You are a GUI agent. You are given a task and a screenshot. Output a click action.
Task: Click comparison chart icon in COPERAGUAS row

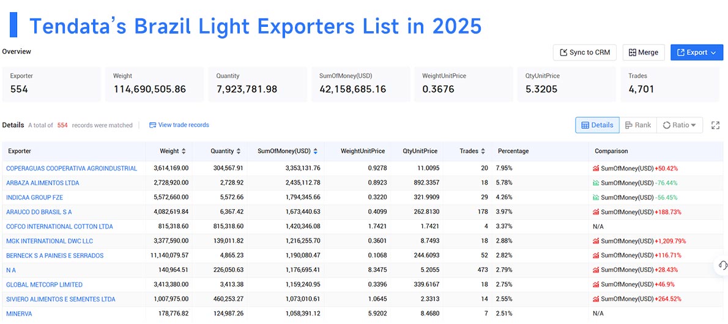(x=596, y=168)
